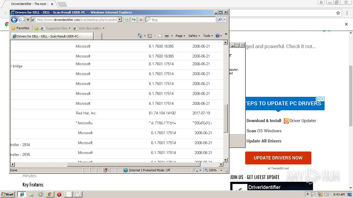Click the Red Hat, Inc. cell
The height and width of the screenshot is (198, 353).
point(86,113)
